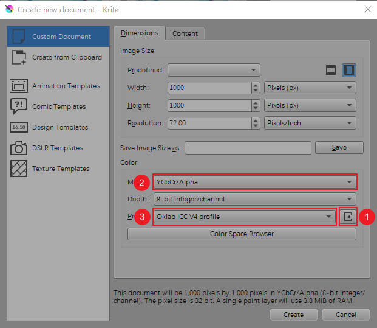Open the Predefined size dropdown
The width and height of the screenshot is (377, 328).
coord(214,70)
